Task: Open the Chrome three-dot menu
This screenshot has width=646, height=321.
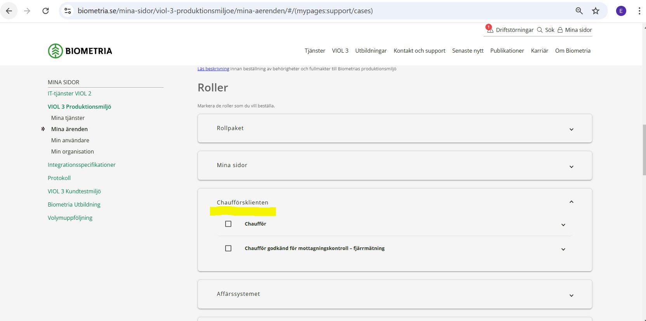Action: tap(639, 11)
